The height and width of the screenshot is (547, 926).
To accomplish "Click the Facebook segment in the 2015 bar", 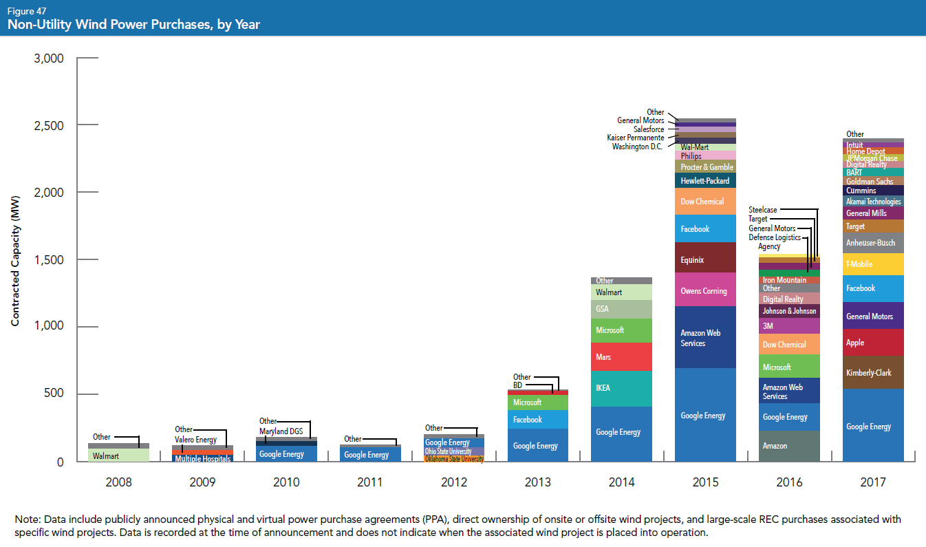I will pos(705,228).
